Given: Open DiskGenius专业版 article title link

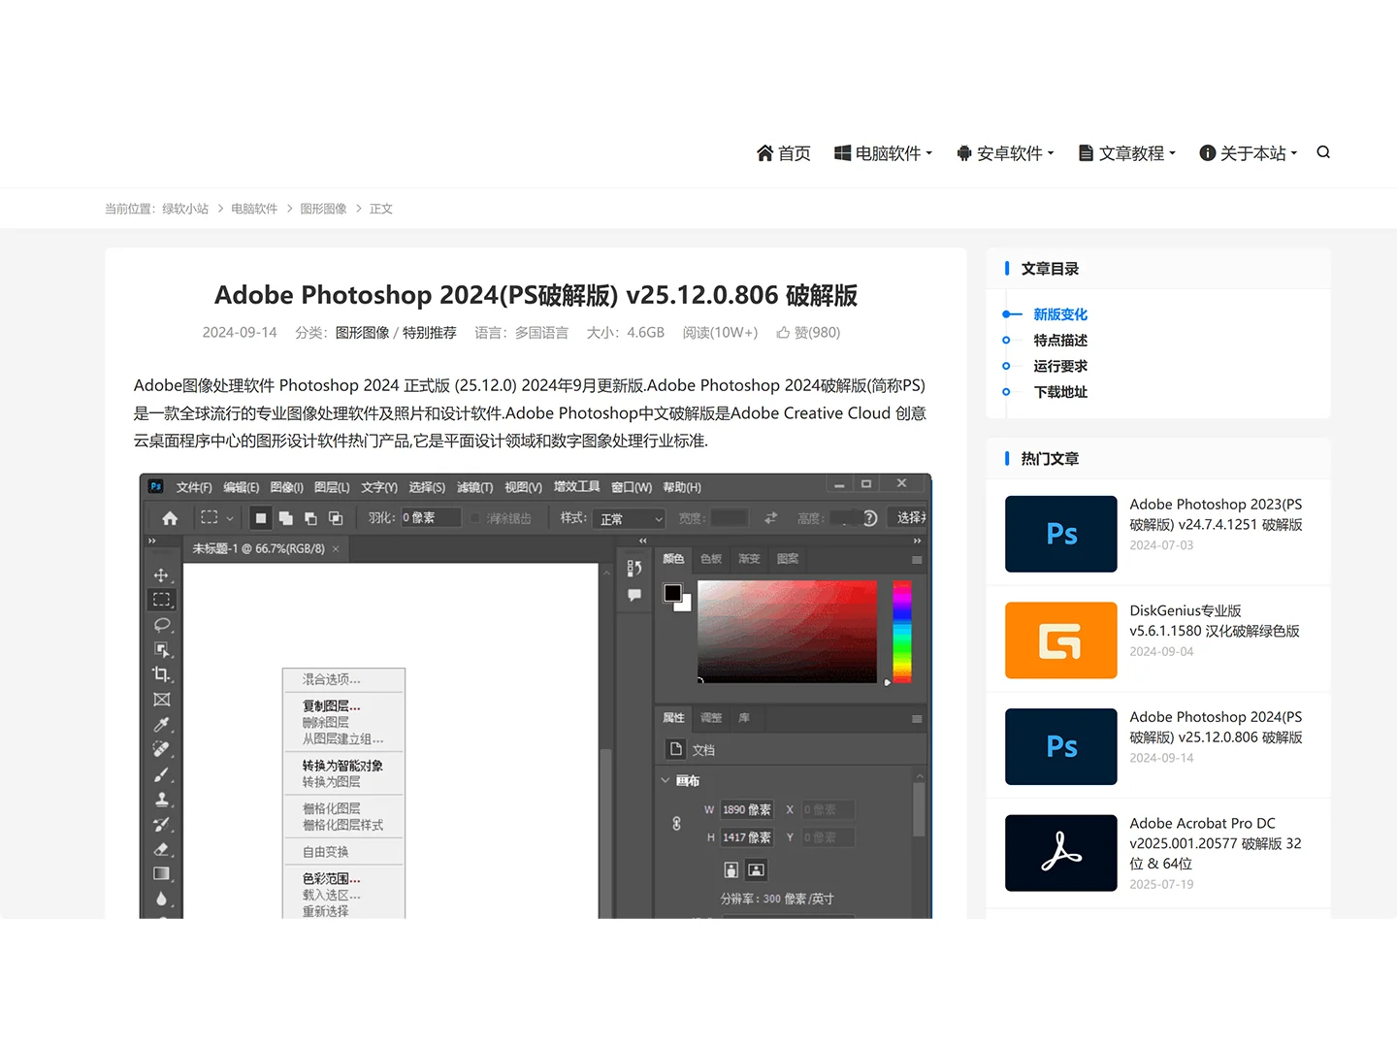Looking at the screenshot, I should [x=1215, y=621].
